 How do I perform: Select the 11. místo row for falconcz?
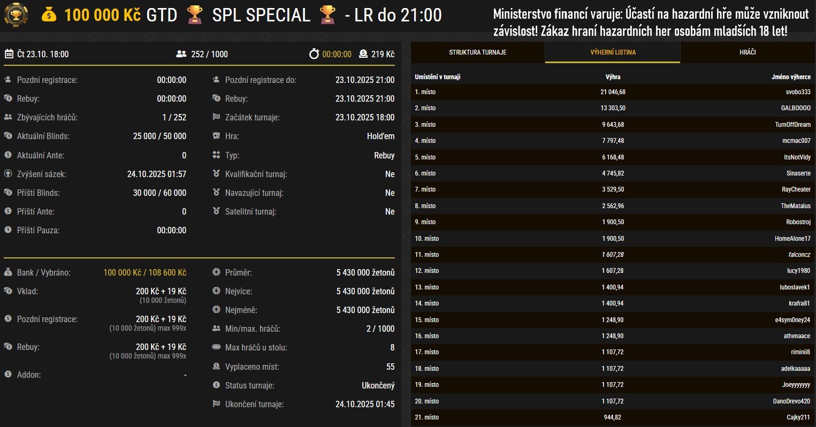tap(613, 255)
